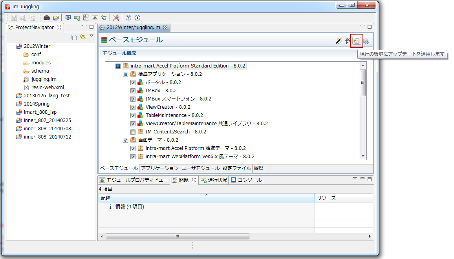454x259 pixels.
Task: Click Link with Editor yellow arrows icon
Action: (83, 37)
